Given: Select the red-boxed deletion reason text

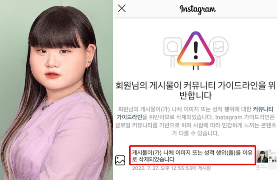Looking at the screenshot, I should [192, 155].
